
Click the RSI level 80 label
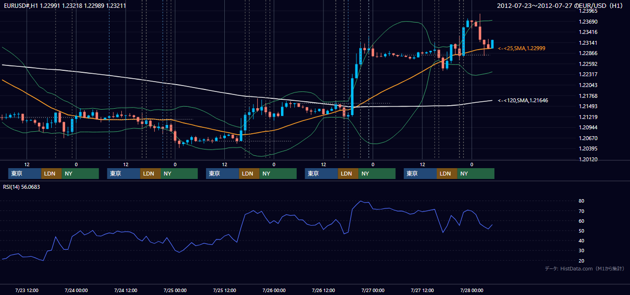tap(581, 201)
